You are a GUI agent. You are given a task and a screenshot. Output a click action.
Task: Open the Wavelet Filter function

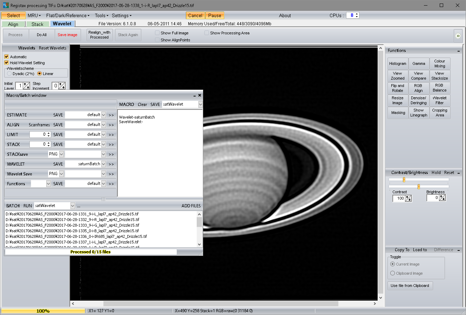click(x=440, y=101)
